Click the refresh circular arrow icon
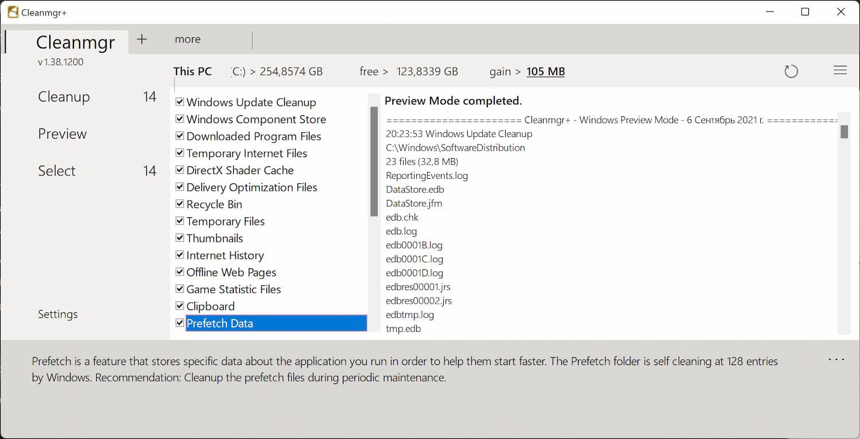 point(791,72)
